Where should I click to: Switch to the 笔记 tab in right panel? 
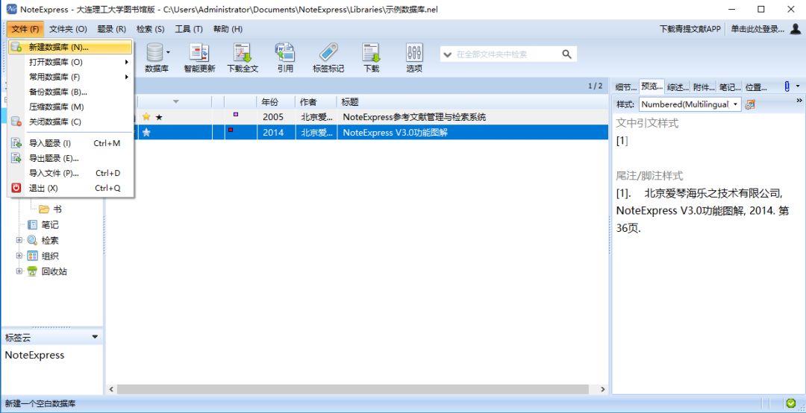[730, 86]
